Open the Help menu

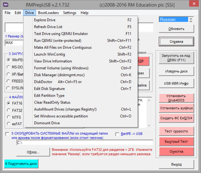coord(84,13)
